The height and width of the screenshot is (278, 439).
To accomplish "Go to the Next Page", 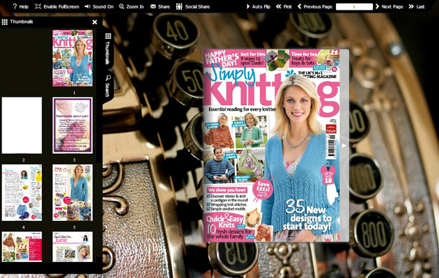I will (389, 6).
